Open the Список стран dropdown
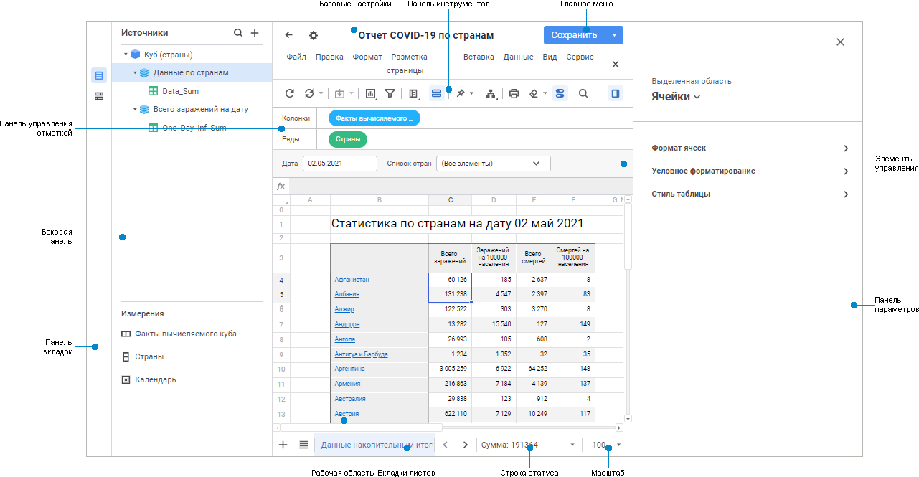Screen dimensions: 919x477 click(494, 164)
